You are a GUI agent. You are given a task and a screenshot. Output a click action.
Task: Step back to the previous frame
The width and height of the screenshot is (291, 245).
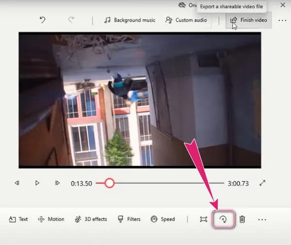pos(17,183)
